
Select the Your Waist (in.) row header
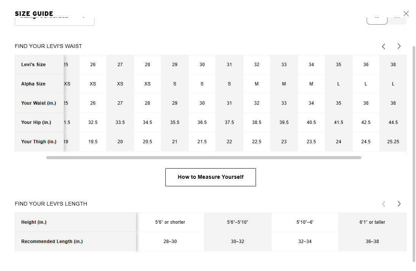coord(39,103)
